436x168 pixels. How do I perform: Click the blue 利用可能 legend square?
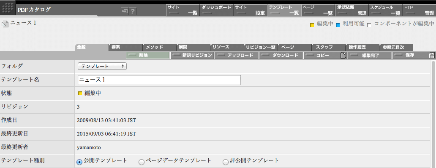pos(338,25)
